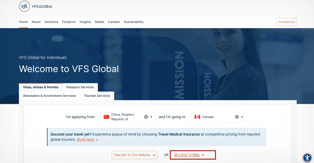This screenshot has width=314, height=163.
Task: Select the Visas, eVisas & Permits tab
Action: pos(41,87)
